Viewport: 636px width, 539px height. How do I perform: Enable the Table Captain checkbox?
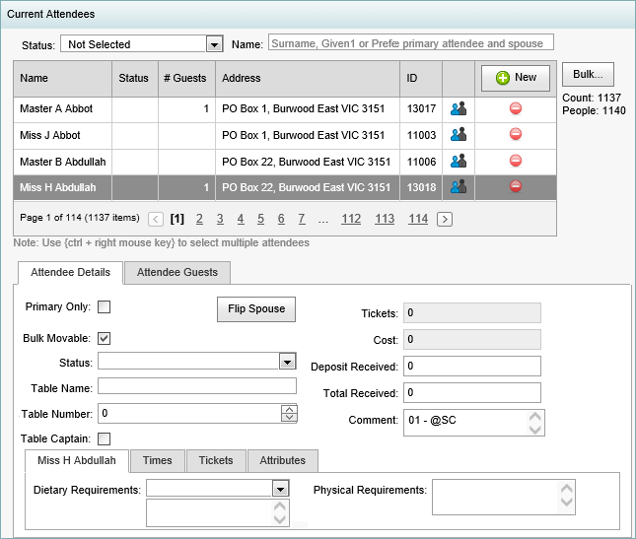104,438
